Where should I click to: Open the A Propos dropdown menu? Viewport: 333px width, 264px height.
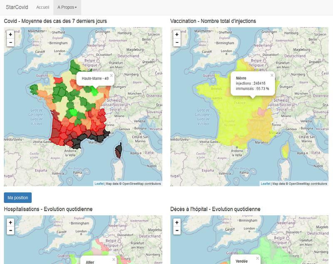coord(67,7)
